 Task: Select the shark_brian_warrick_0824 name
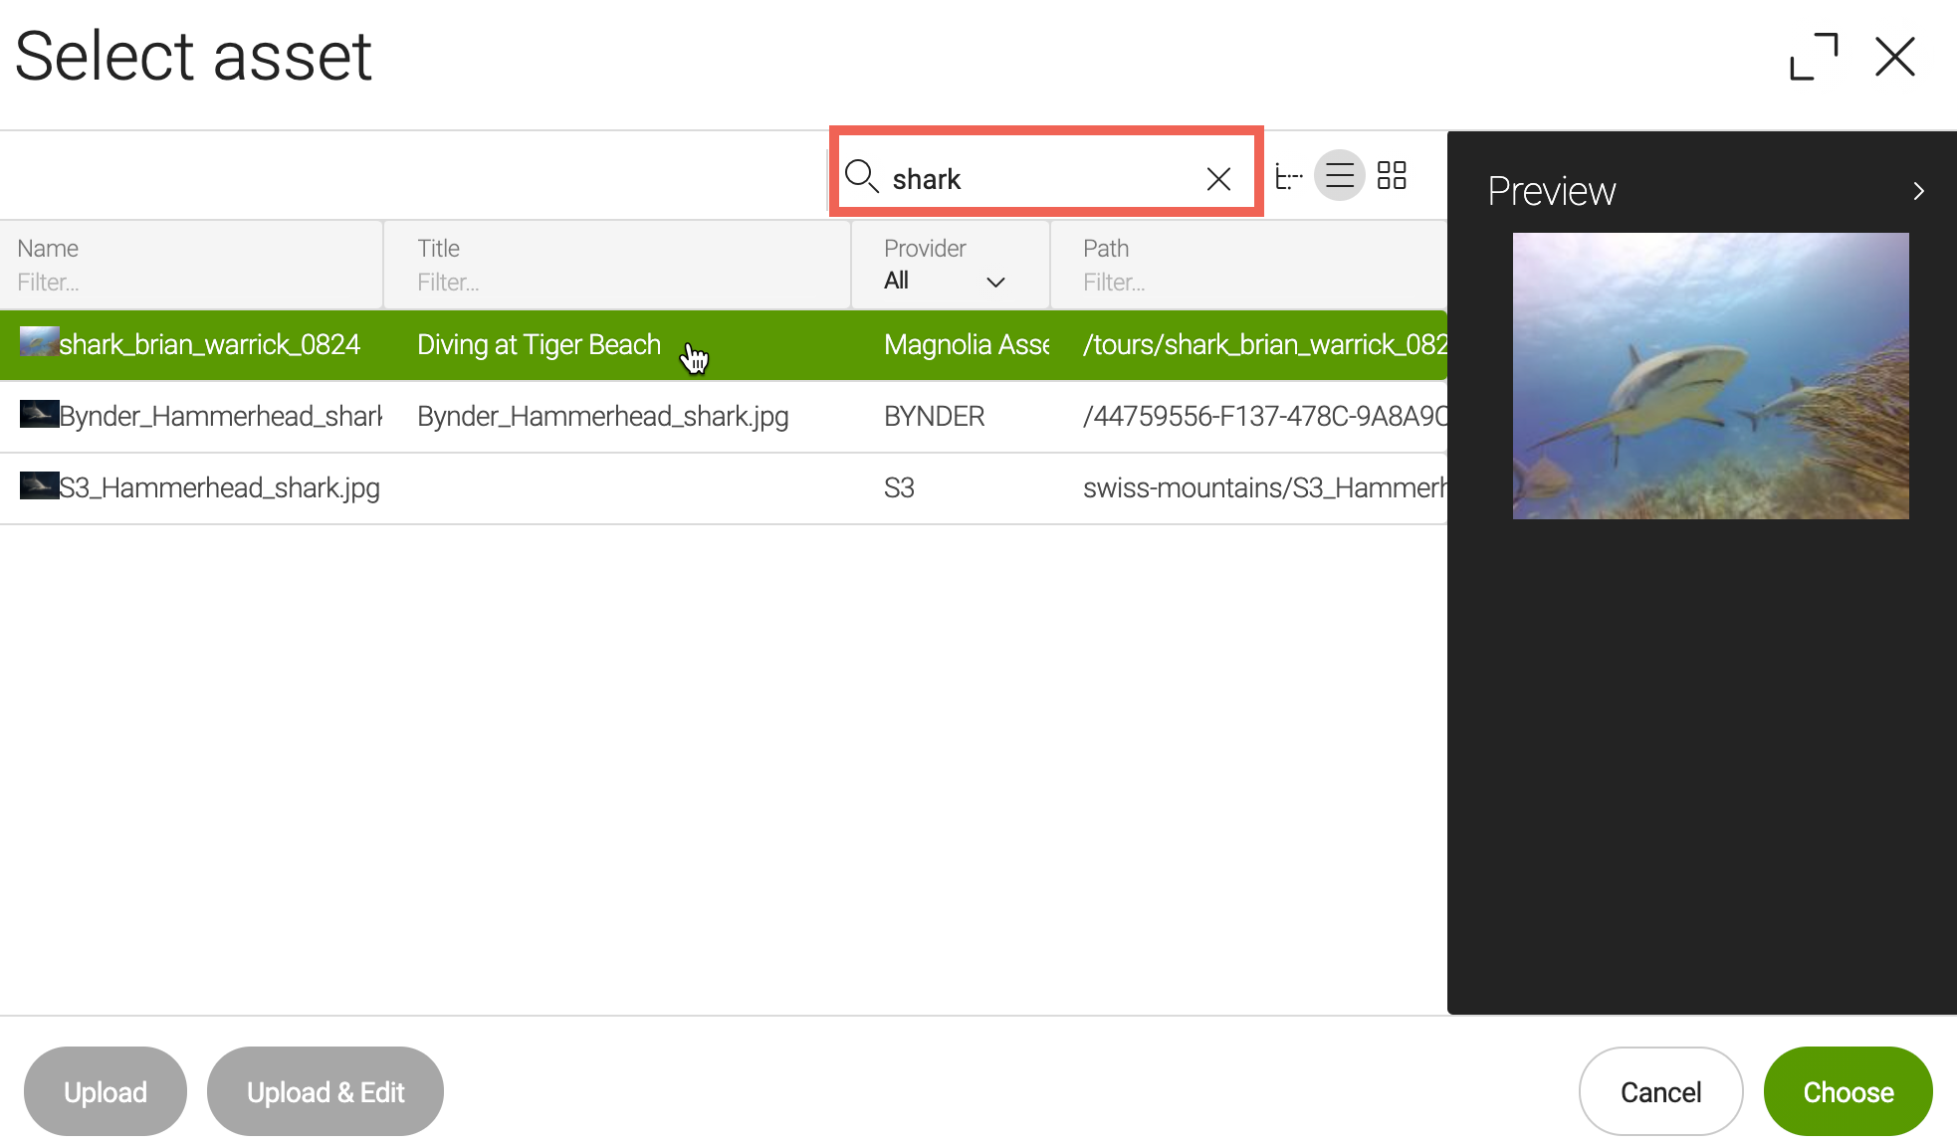coord(209,344)
